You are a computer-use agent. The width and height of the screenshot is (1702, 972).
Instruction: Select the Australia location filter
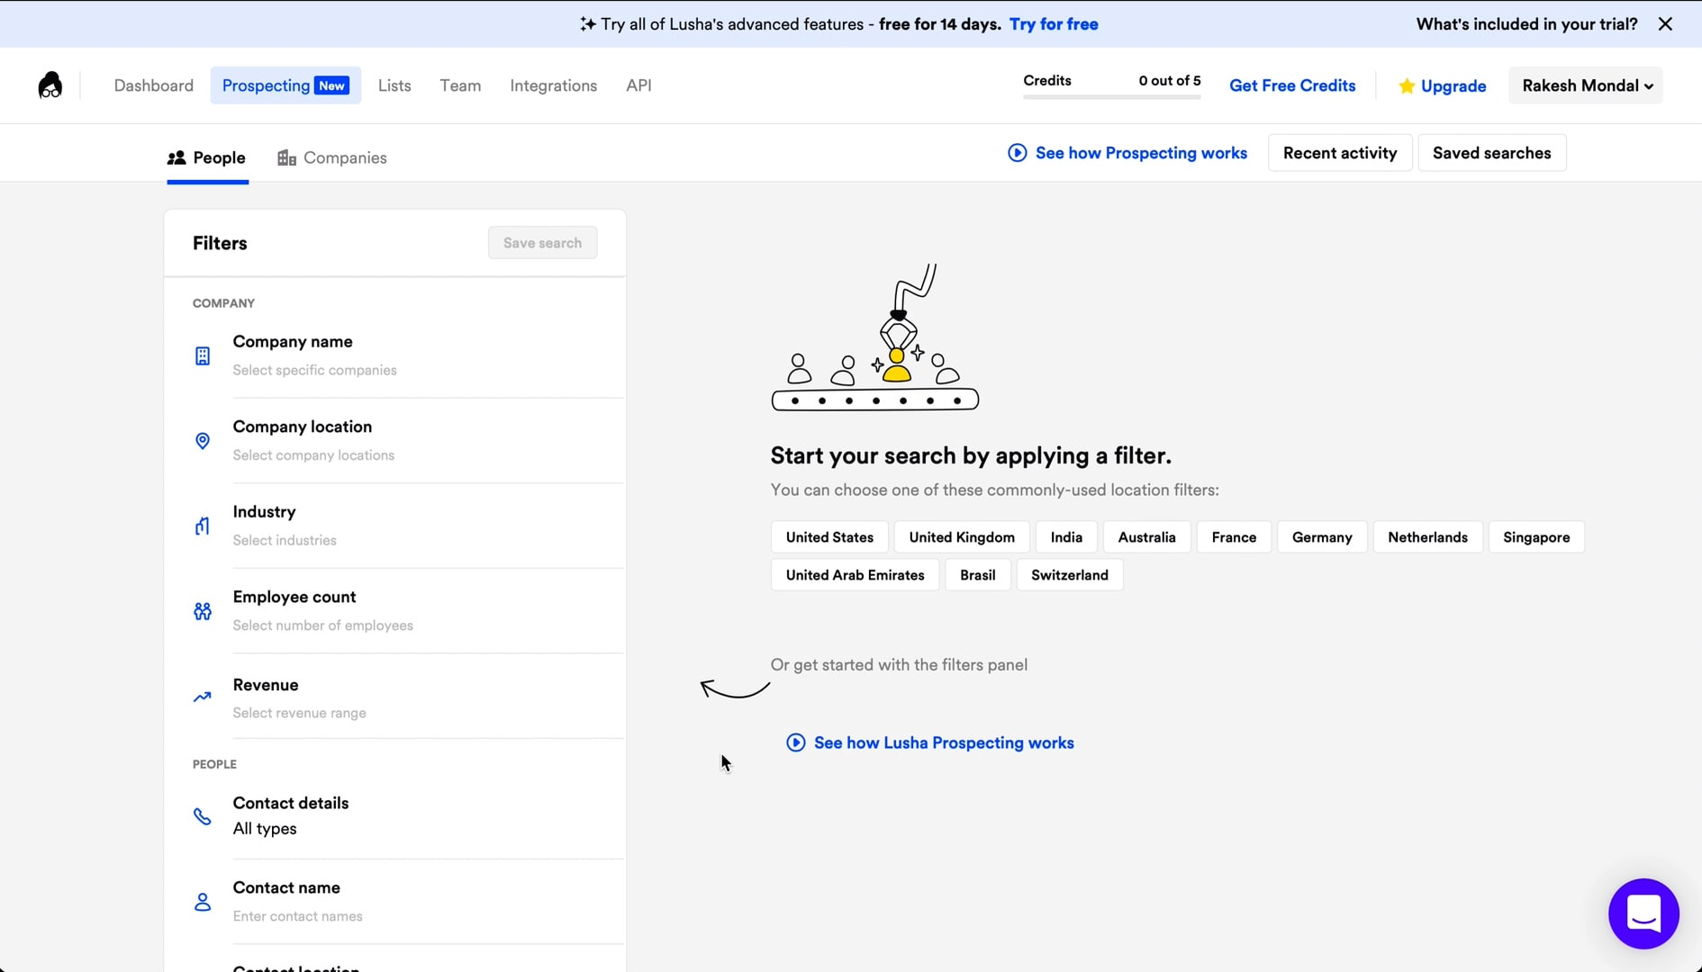tap(1146, 537)
